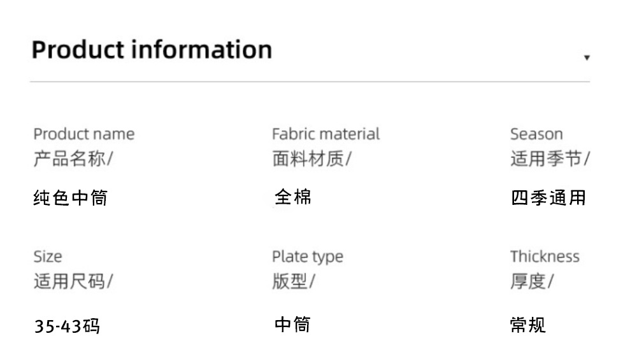This screenshot has width=637, height=357.
Task: Click the size value 35-43码
Action: [67, 327]
